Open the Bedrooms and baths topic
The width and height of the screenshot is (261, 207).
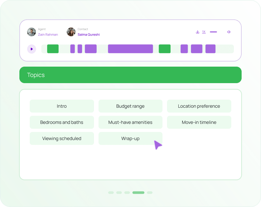pyautogui.click(x=62, y=122)
